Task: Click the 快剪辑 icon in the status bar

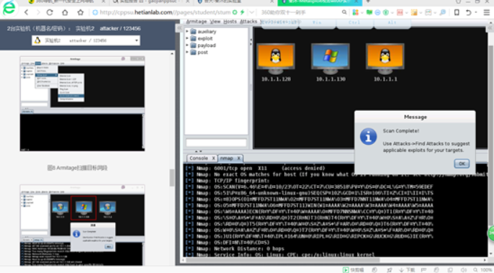Action: click(x=346, y=270)
